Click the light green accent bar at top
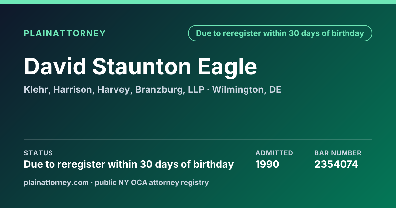 [x=198, y=2]
